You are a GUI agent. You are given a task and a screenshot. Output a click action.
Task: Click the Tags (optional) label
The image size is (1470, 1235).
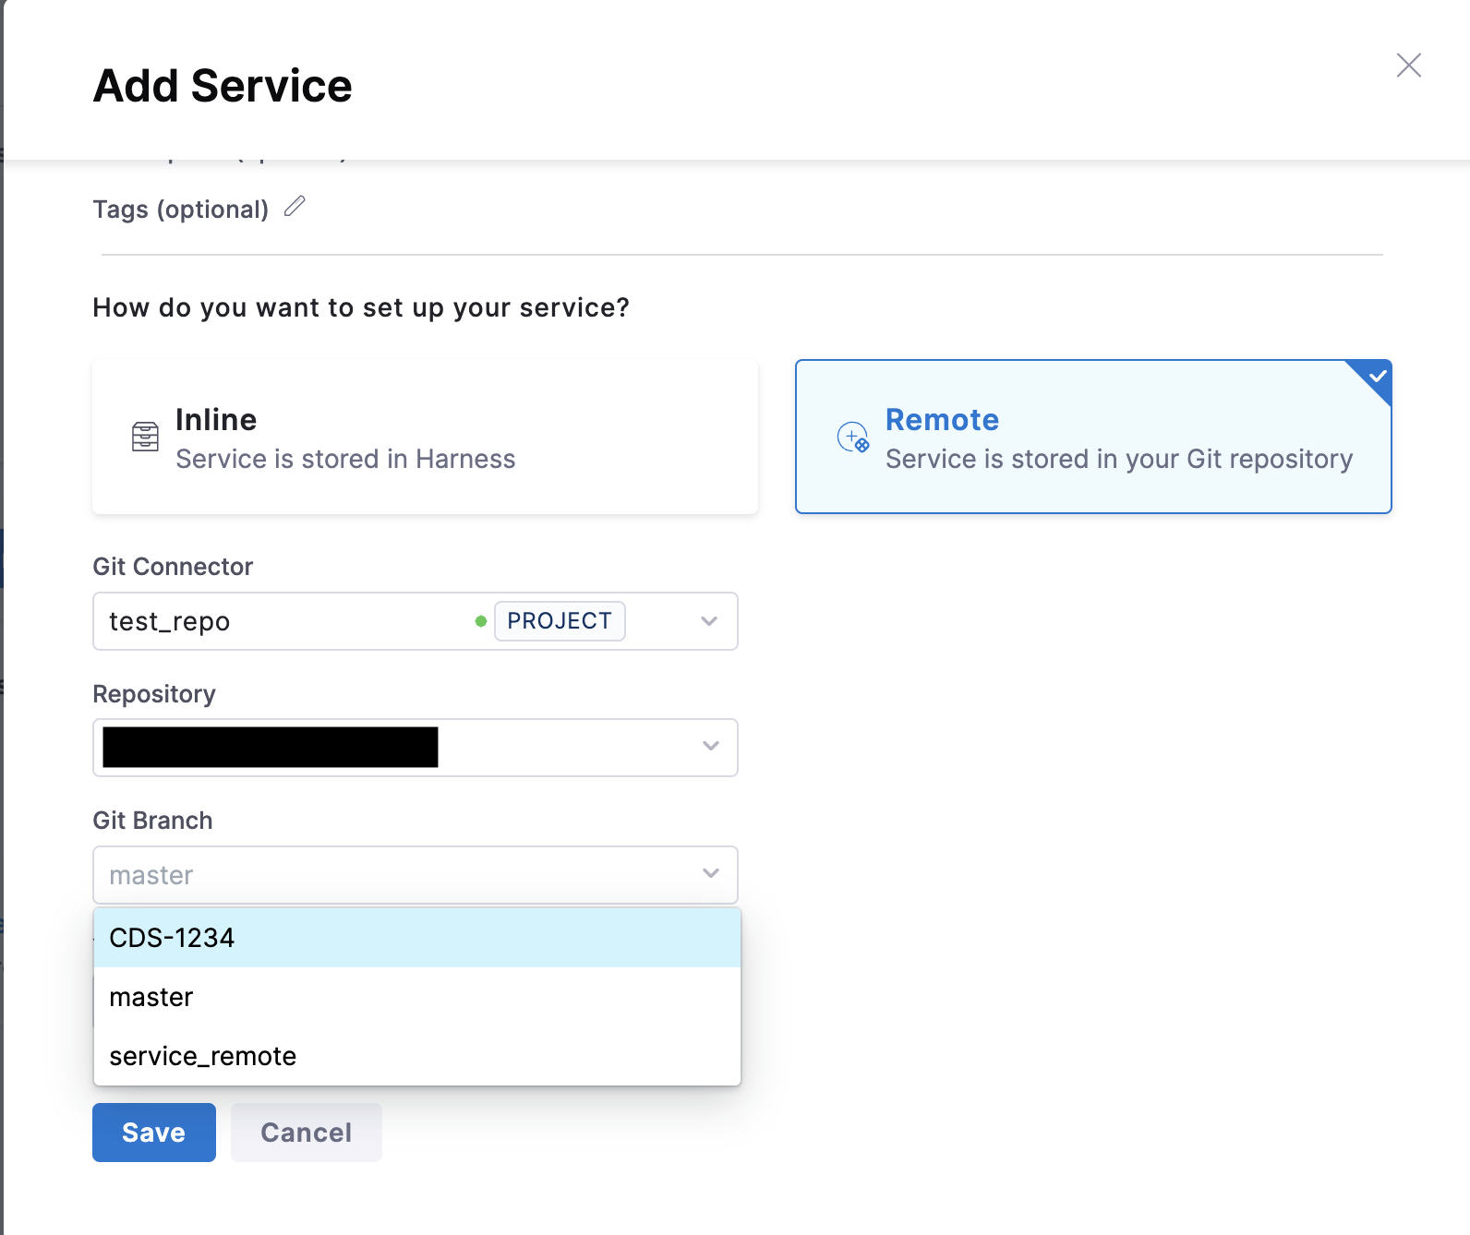(181, 210)
